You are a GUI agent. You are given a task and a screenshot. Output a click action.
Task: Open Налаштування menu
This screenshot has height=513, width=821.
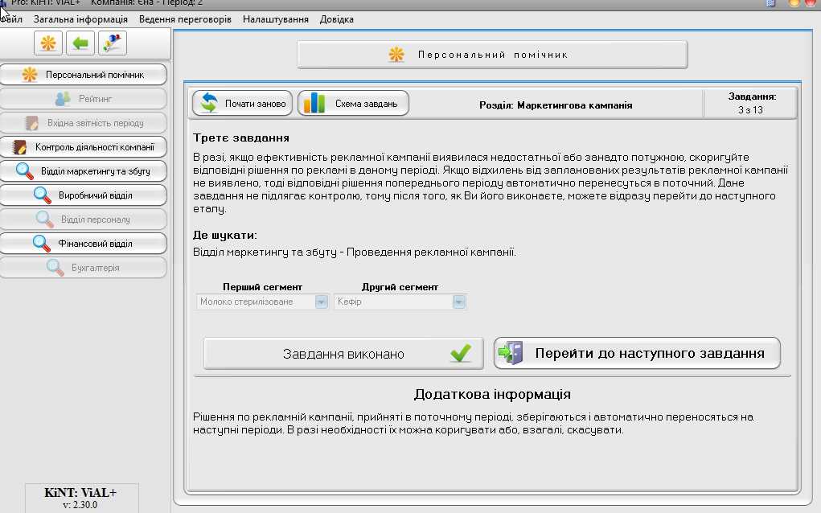(276, 19)
